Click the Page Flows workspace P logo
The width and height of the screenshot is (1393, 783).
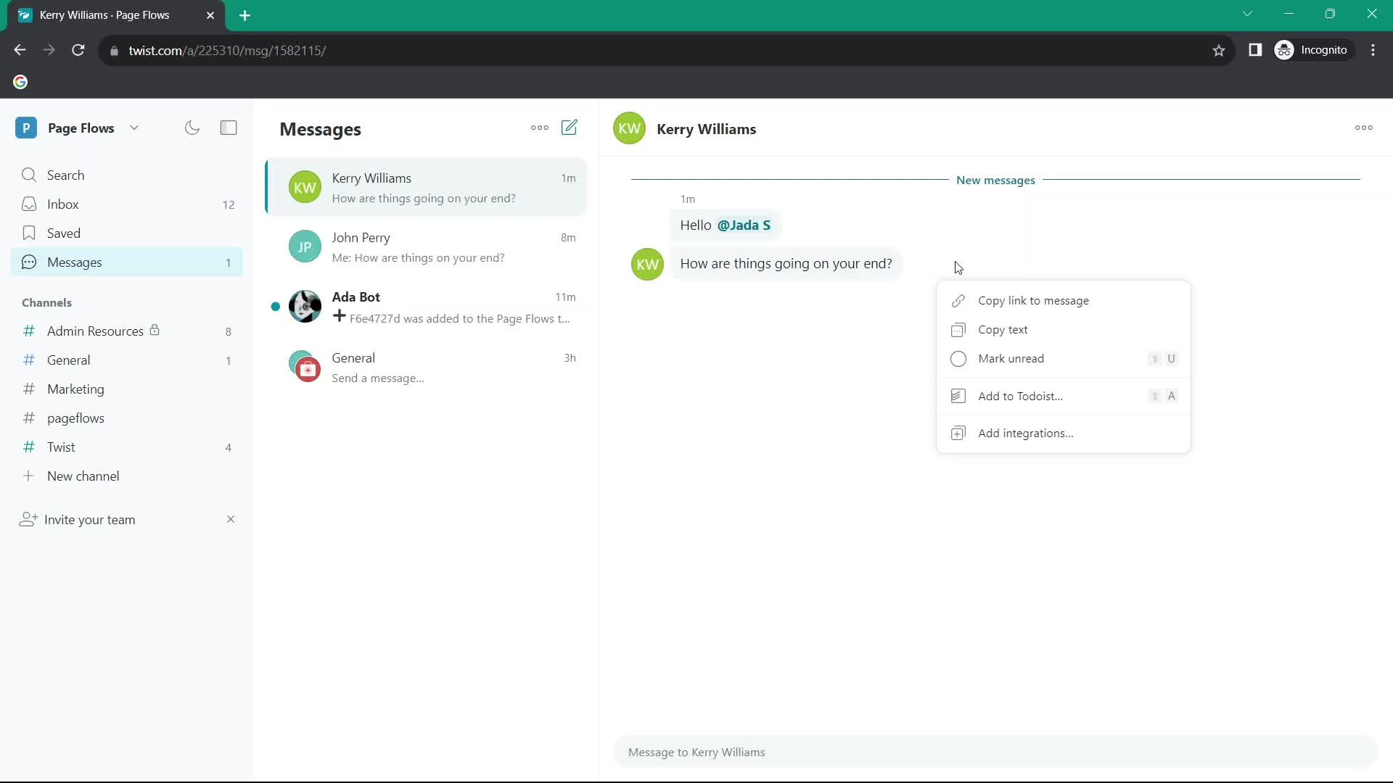click(x=26, y=128)
